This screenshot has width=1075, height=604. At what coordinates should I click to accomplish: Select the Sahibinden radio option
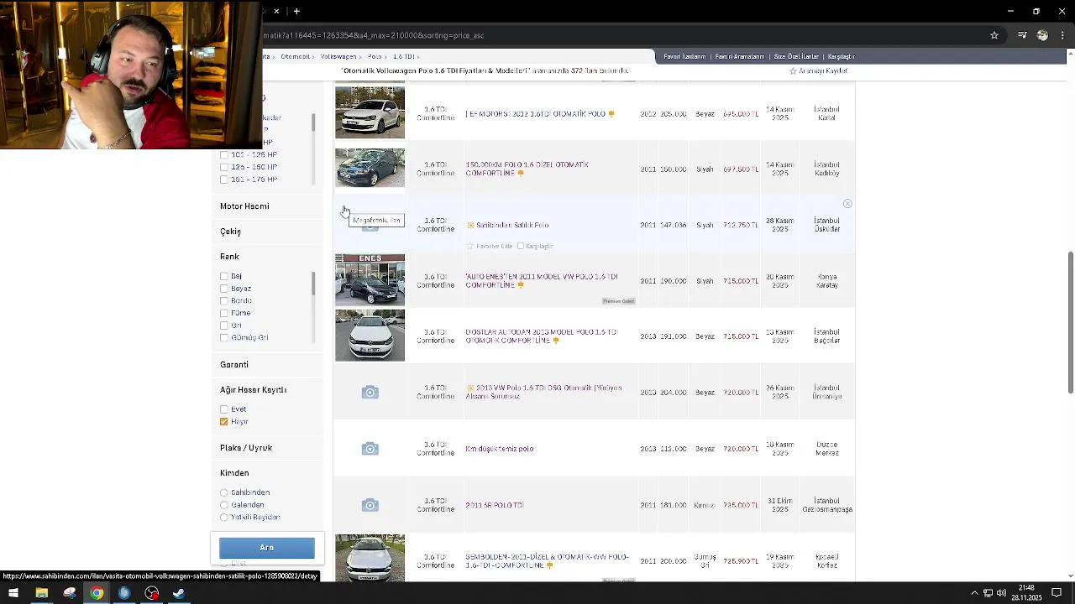(224, 492)
